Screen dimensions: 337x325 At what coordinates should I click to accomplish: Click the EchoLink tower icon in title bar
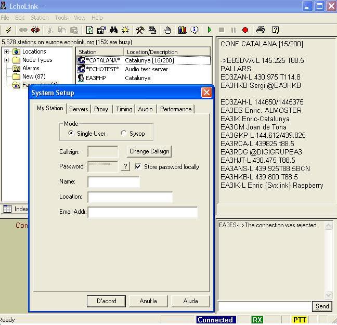(3, 6)
